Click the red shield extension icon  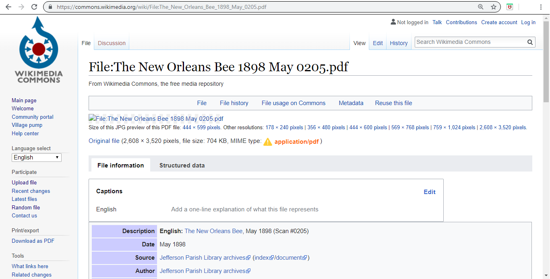[510, 7]
